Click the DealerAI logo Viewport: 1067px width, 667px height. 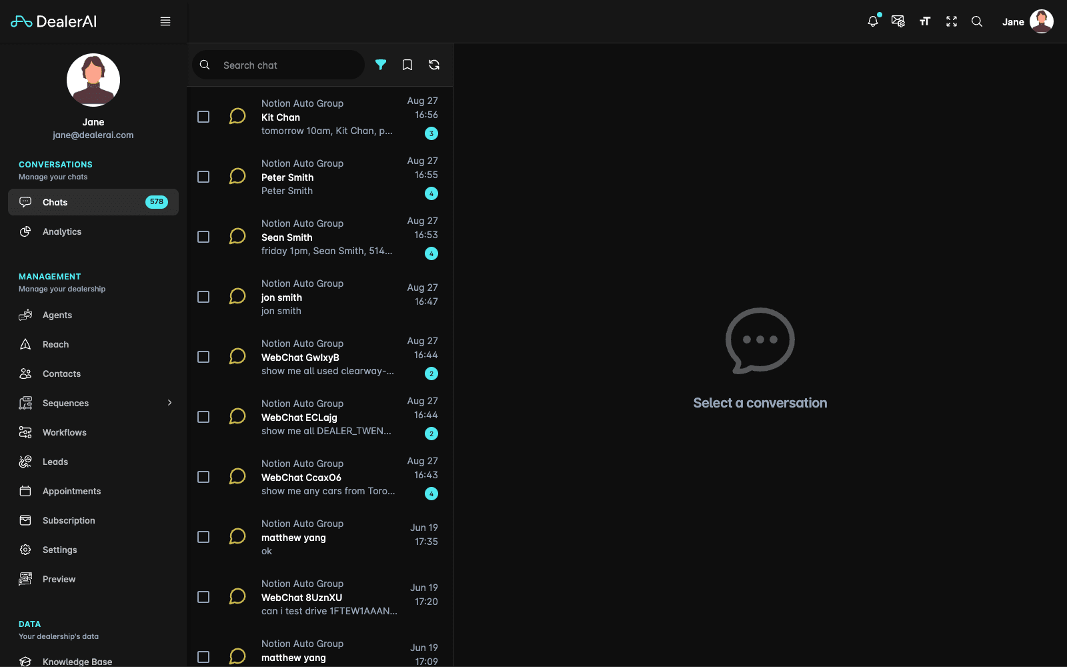[x=54, y=21]
